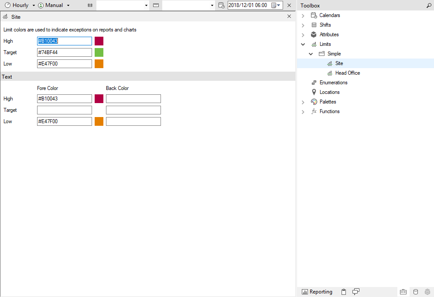Click the Text Target fore color field

tap(65, 110)
